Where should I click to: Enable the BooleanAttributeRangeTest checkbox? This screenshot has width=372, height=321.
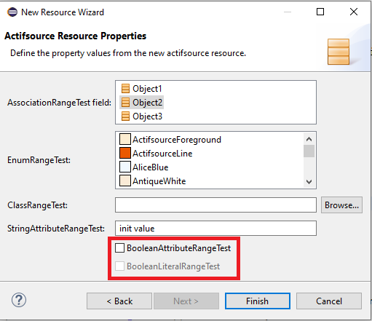pyautogui.click(x=119, y=248)
